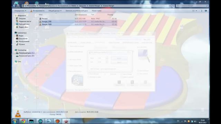Open Яндекс.Диск in sidebar
The image size is (221, 124).
tap(23, 27)
